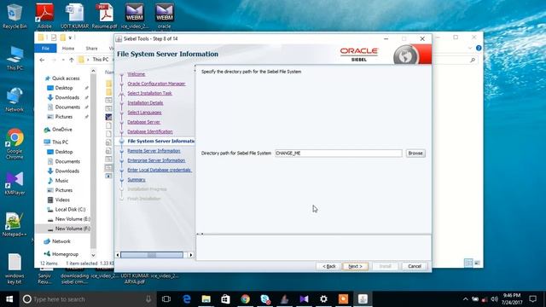Image resolution: width=546 pixels, height=307 pixels.
Task: Open Settings gear on taskbar
Action: 323,299
